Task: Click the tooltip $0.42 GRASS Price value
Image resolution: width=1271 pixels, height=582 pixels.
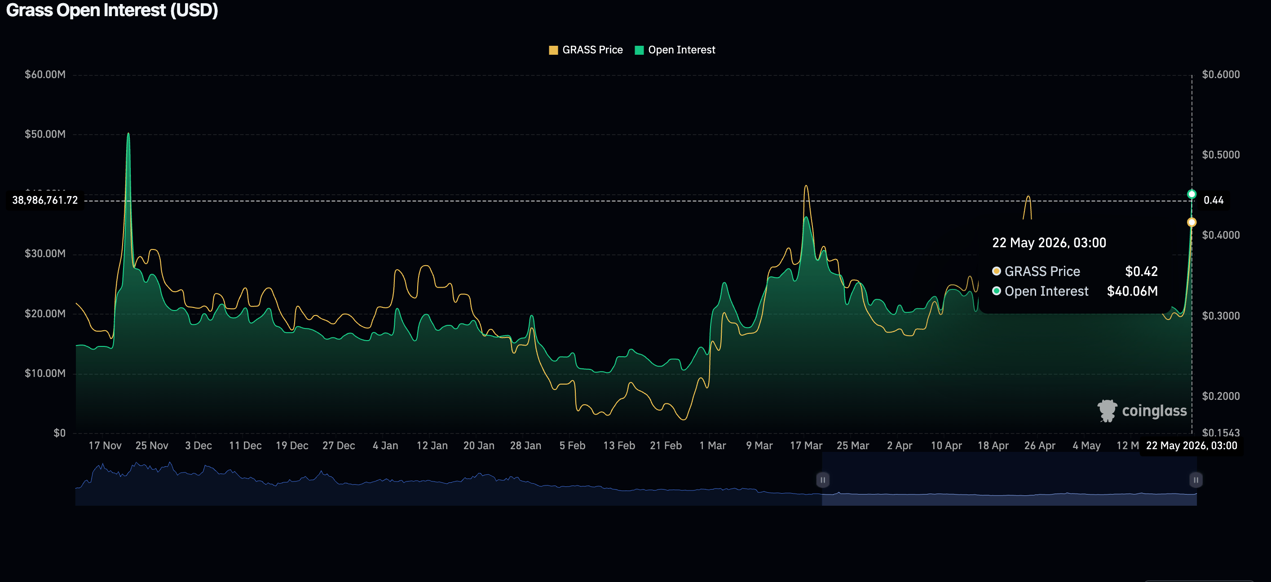Action: pos(1141,271)
